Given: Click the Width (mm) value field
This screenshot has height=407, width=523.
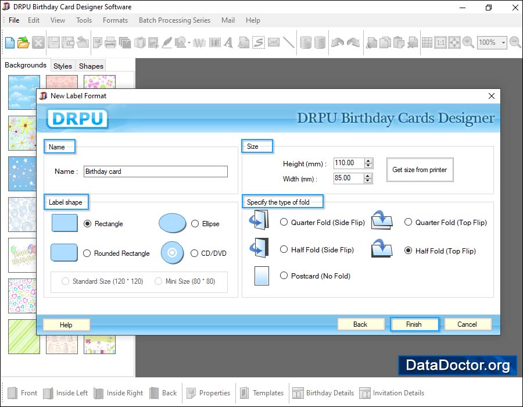Looking at the screenshot, I should 349,178.
